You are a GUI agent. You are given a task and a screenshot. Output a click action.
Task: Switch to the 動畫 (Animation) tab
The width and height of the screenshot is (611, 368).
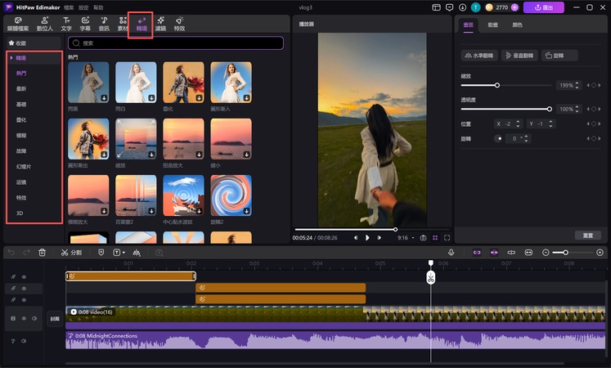[493, 25]
